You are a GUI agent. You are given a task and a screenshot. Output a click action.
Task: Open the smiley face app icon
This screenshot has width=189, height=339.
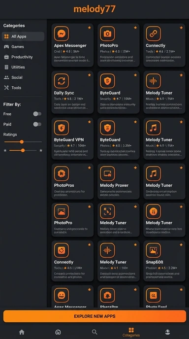click(62, 295)
